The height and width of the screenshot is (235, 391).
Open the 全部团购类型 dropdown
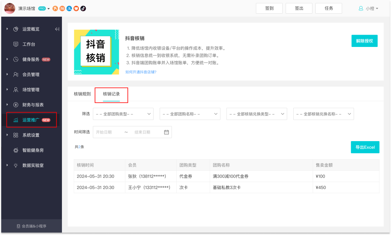coord(123,114)
